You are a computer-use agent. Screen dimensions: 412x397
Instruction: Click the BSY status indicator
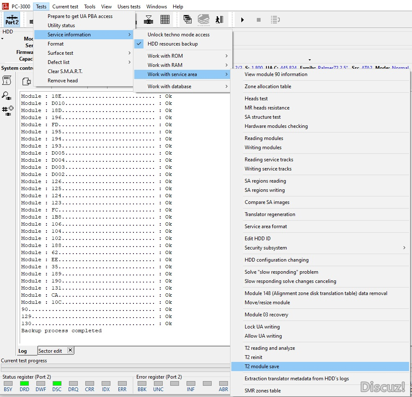click(8, 383)
